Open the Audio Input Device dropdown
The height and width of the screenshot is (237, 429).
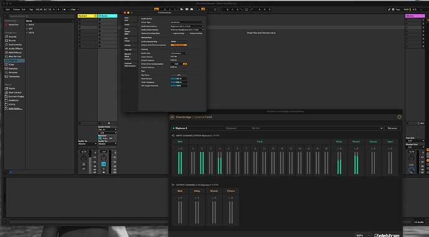point(187,26)
